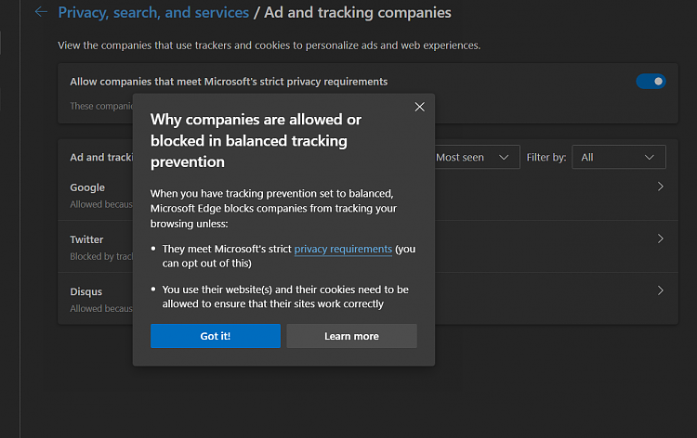Open the privacy requirements link
697x438 pixels.
tap(343, 249)
